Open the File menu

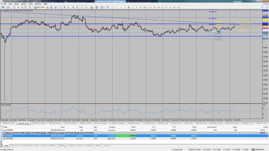point(5,4)
